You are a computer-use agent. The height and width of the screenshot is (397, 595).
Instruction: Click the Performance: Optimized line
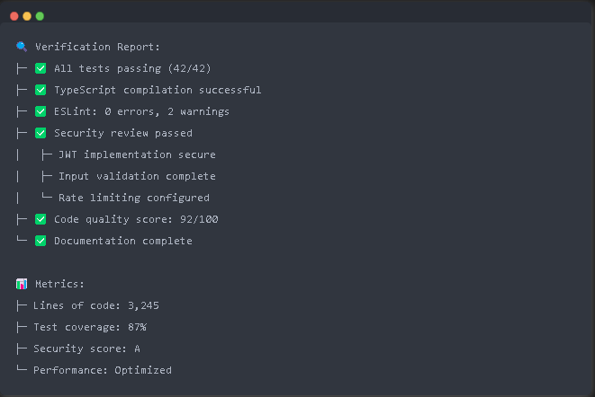[103, 370]
